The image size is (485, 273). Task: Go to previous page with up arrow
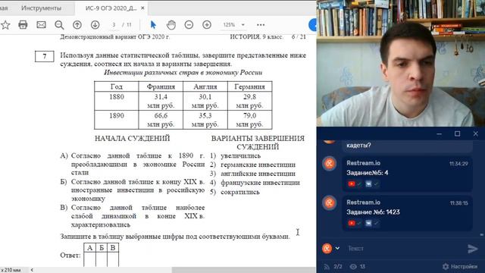click(x=77, y=25)
